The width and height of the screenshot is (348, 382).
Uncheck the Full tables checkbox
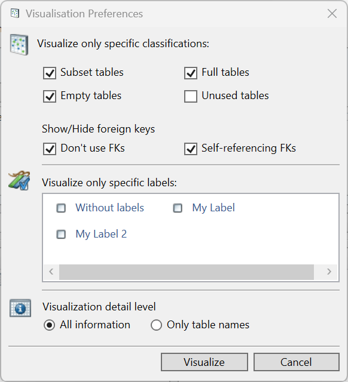pos(191,73)
